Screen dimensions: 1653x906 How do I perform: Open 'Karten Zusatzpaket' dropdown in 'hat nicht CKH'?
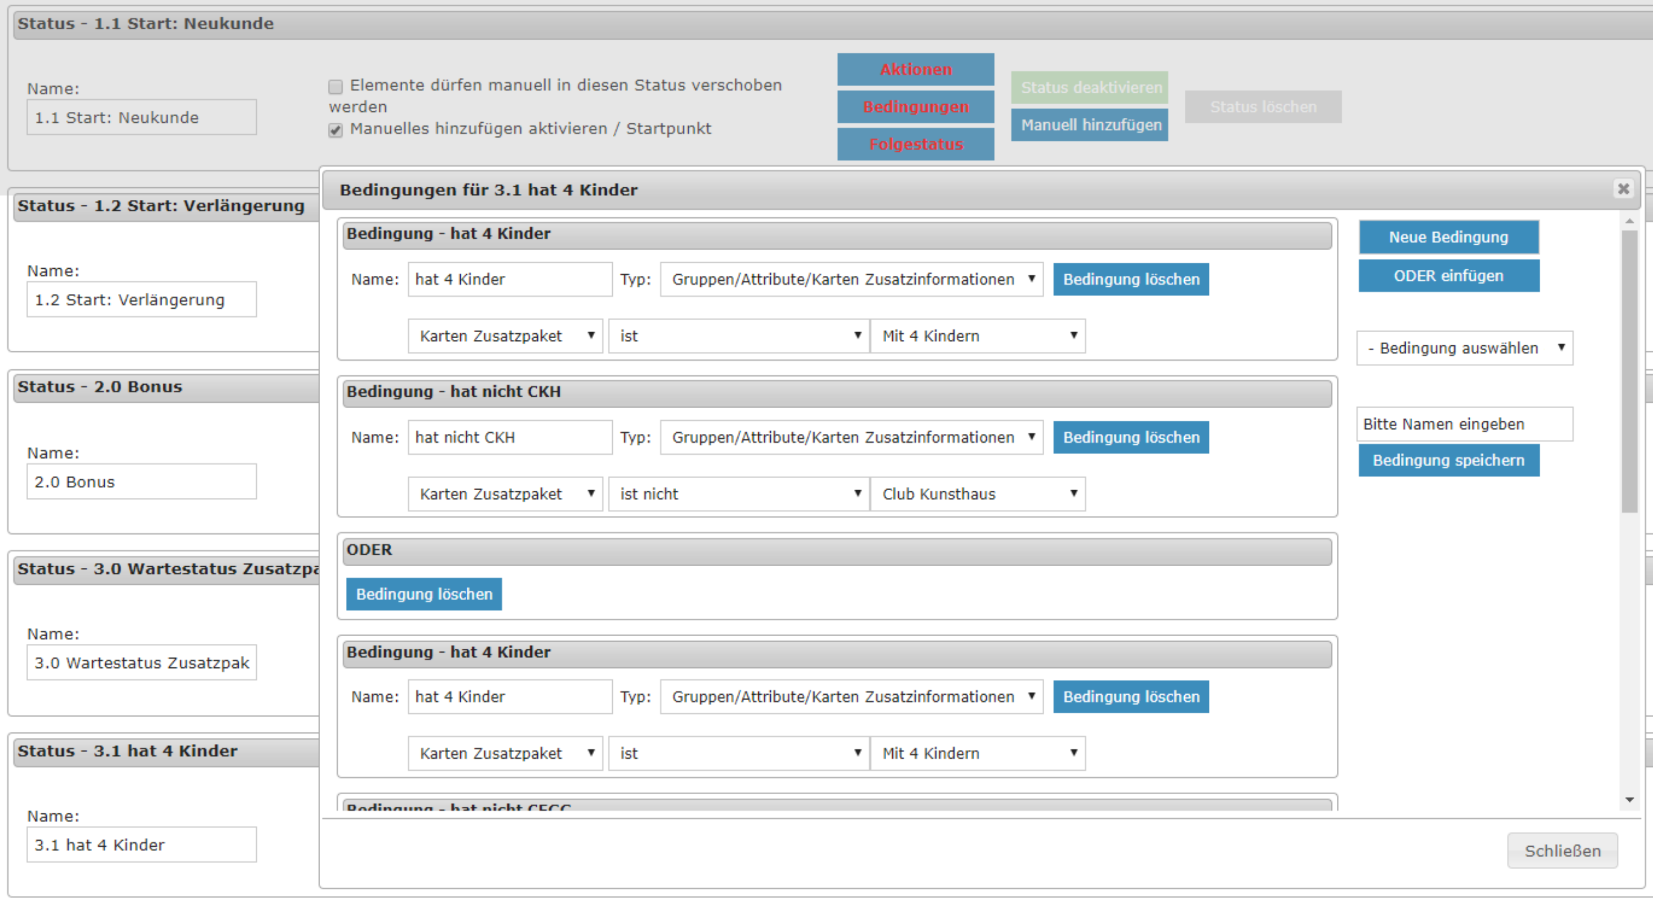point(505,493)
